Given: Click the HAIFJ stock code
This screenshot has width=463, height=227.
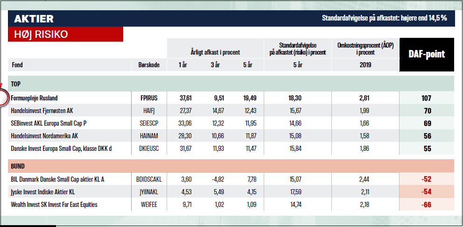Looking at the screenshot, I should [149, 111].
